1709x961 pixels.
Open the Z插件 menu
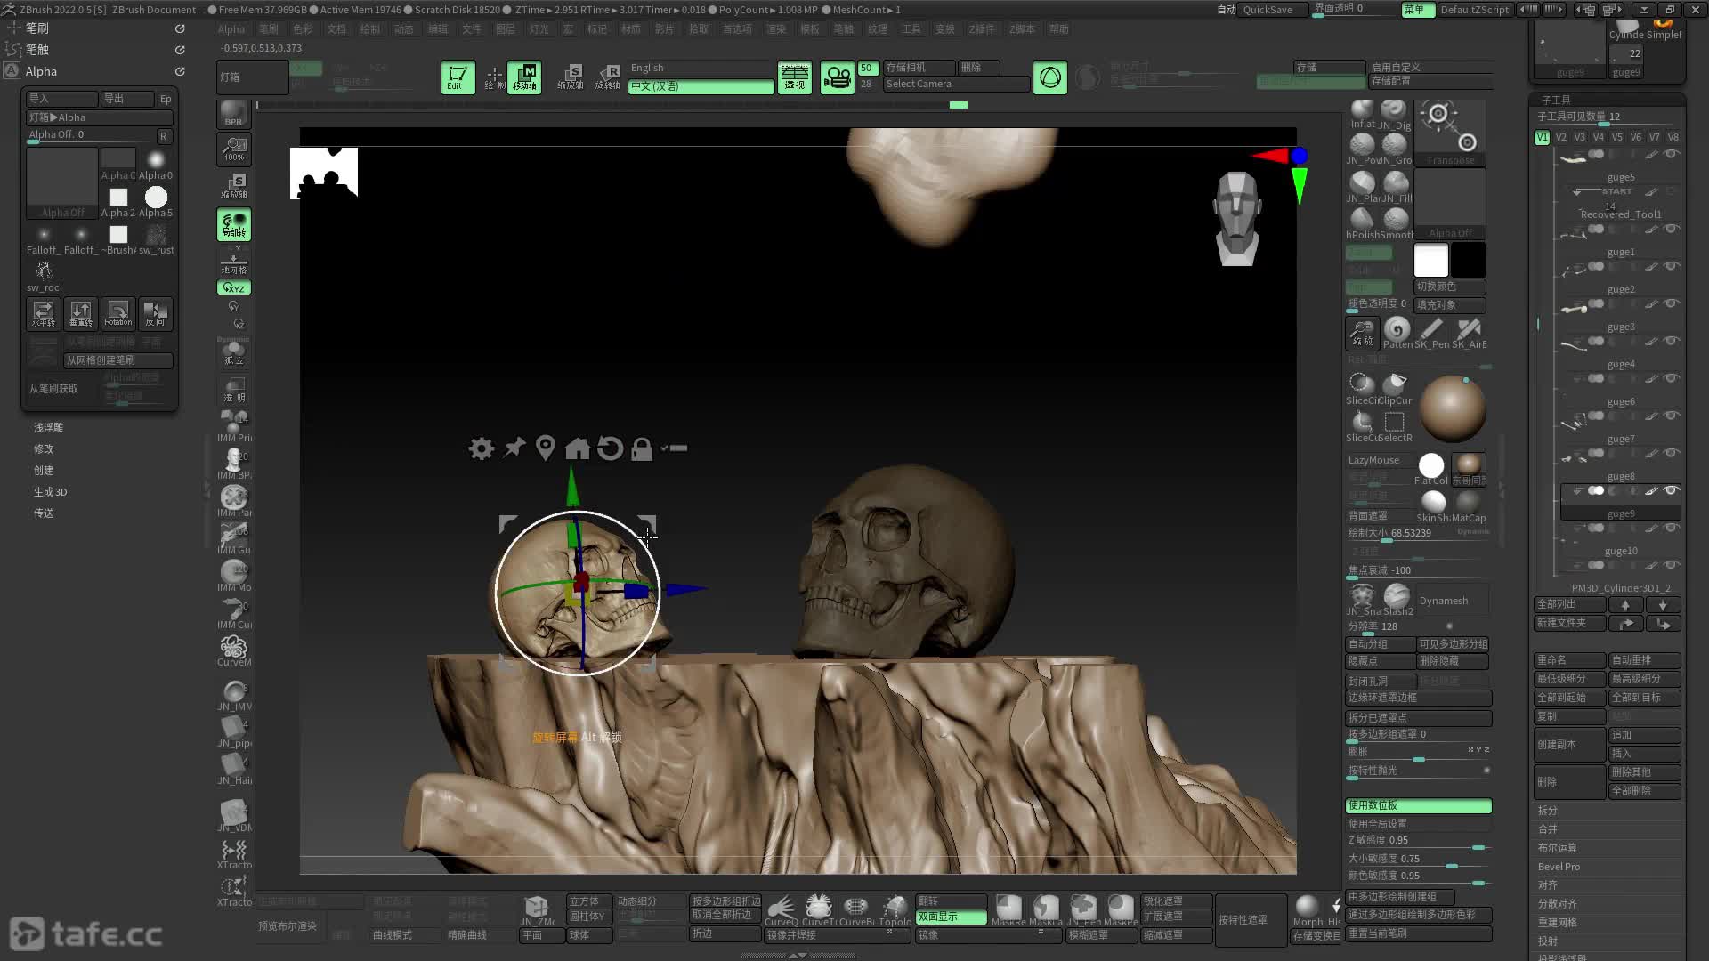[981, 29]
